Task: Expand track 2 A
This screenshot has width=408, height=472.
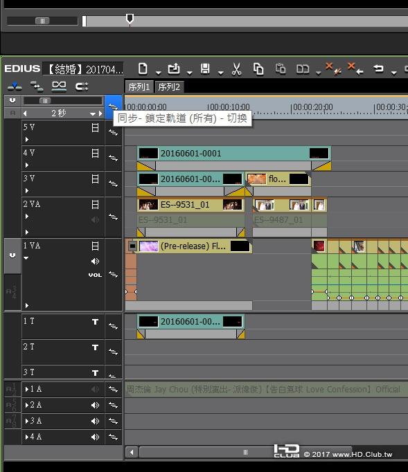Action: click(x=27, y=405)
